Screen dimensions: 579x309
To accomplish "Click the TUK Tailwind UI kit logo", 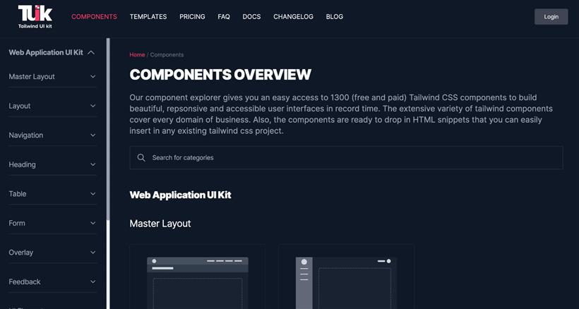I will coord(35,17).
